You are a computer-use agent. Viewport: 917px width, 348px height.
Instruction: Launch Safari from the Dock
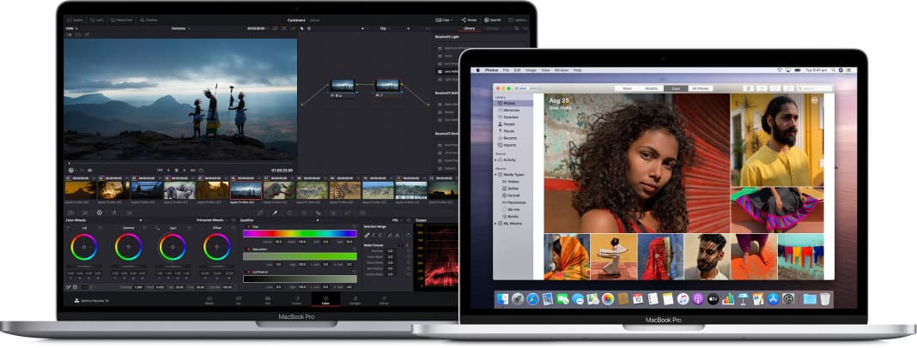pos(533,299)
